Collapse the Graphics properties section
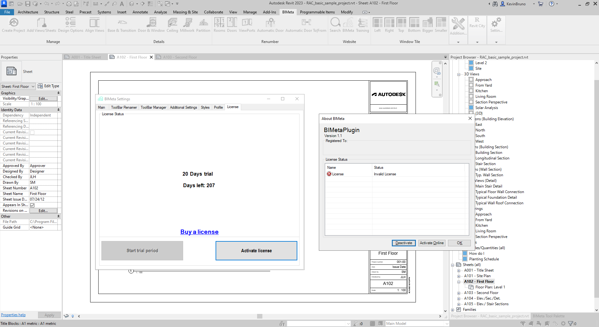Viewport: 599px width, 327px height. pyautogui.click(x=58, y=93)
